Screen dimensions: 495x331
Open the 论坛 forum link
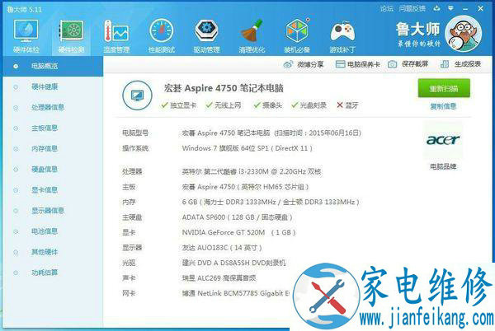click(386, 8)
